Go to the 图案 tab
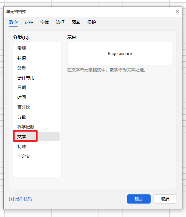Viewport: 186px width, 217px height. (x=76, y=22)
